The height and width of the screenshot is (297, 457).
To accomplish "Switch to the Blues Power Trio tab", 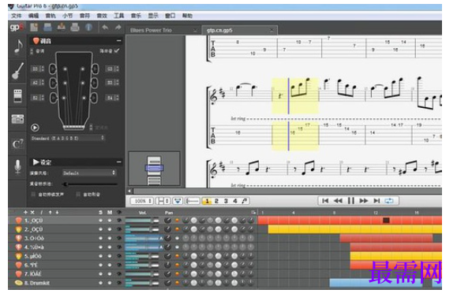I will click(151, 30).
